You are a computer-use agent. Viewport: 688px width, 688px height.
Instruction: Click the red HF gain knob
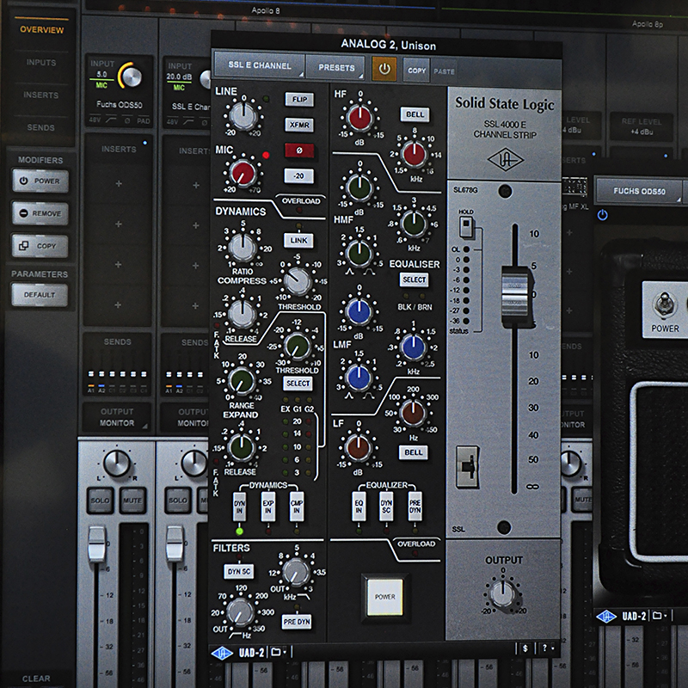[359, 117]
